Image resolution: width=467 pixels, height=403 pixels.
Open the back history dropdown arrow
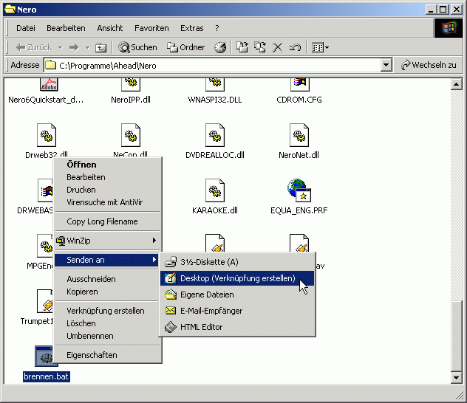(60, 47)
